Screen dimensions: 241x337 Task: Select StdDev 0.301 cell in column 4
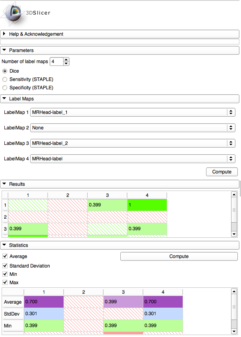click(x=163, y=314)
